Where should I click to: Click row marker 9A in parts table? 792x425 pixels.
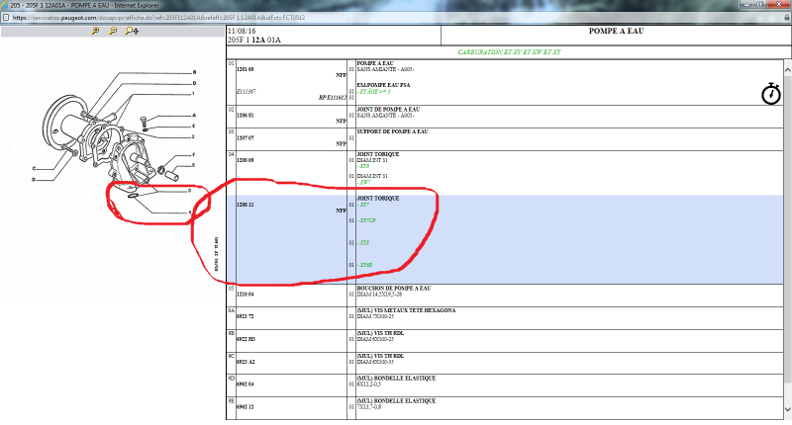point(231,310)
